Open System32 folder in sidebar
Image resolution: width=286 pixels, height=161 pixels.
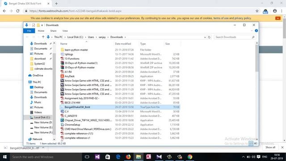39,64
